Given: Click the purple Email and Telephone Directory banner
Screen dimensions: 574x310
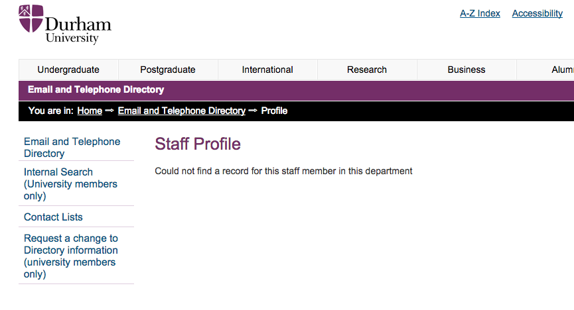Looking at the screenshot, I should (296, 90).
